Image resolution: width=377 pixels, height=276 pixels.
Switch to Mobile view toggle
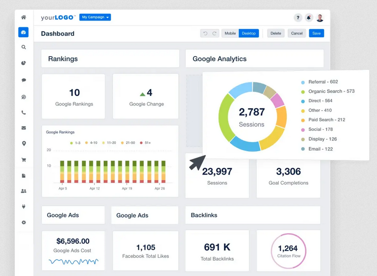point(230,33)
